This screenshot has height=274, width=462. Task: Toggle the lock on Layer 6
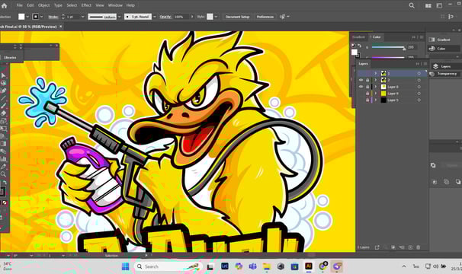point(367,87)
